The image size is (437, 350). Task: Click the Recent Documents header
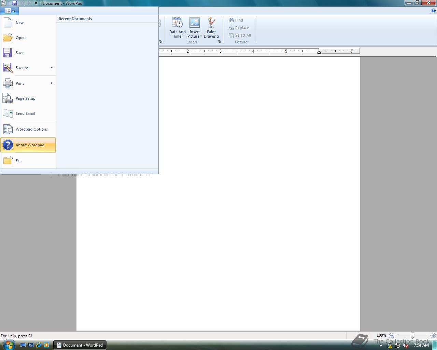75,19
